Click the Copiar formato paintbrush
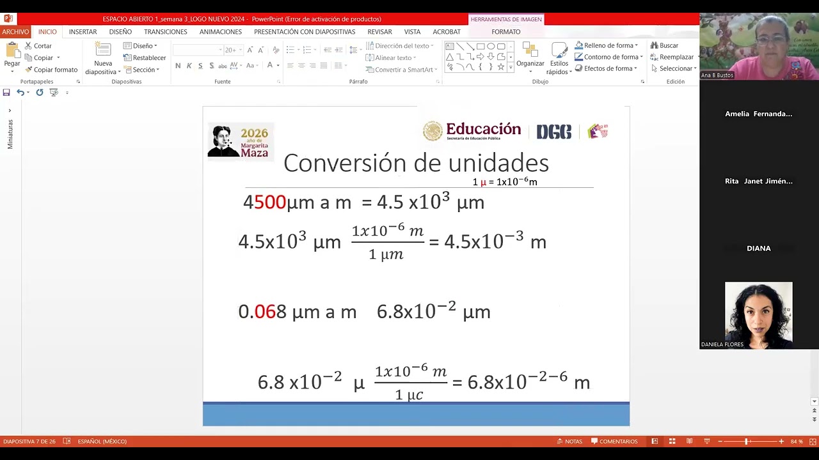Image resolution: width=819 pixels, height=460 pixels. [51, 70]
